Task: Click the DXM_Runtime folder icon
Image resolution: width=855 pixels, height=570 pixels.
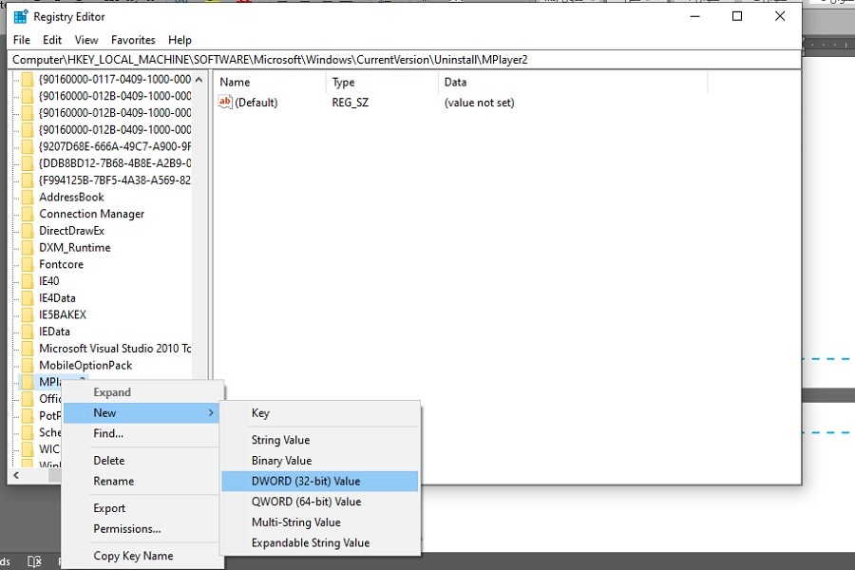Action: (x=28, y=248)
